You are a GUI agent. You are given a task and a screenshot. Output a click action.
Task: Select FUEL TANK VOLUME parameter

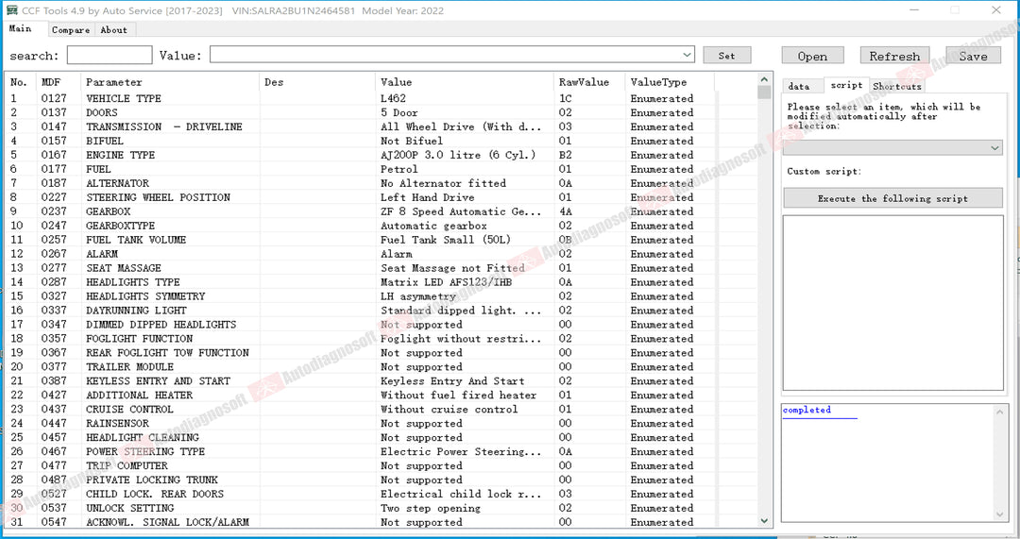click(x=136, y=240)
